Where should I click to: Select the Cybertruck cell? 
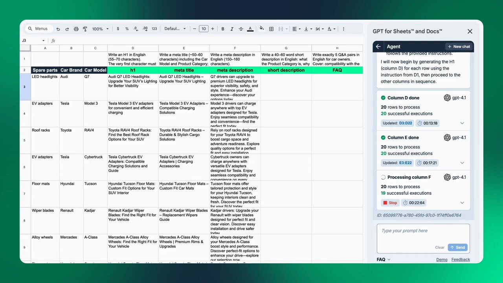coord(95,167)
